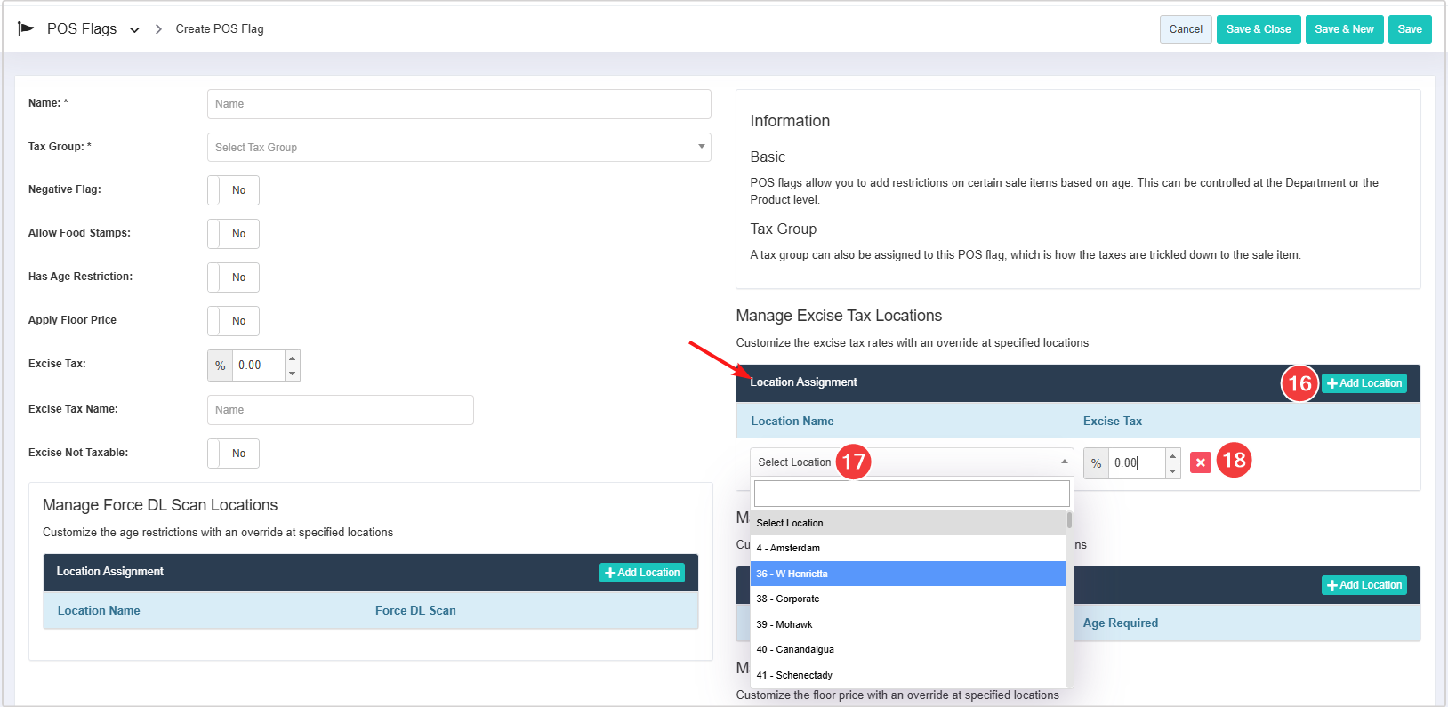Choose '4 - Amsterdam' from location list
1448x707 pixels.
pyautogui.click(x=908, y=549)
